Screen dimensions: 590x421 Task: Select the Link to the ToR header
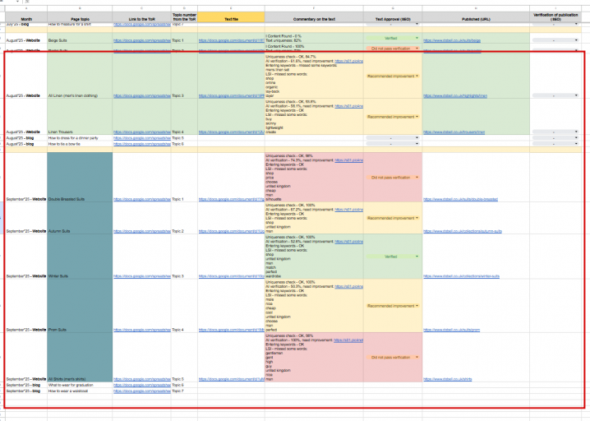click(x=142, y=17)
